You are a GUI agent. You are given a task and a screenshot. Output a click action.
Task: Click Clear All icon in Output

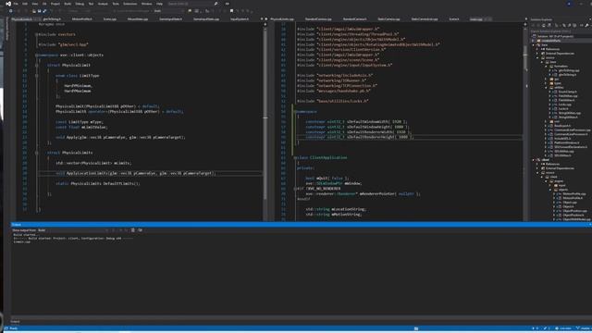click(x=133, y=230)
